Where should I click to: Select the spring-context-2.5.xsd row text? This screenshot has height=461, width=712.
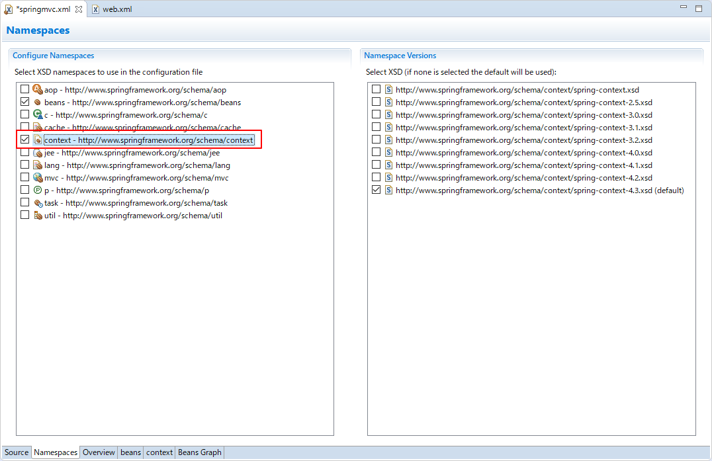524,103
